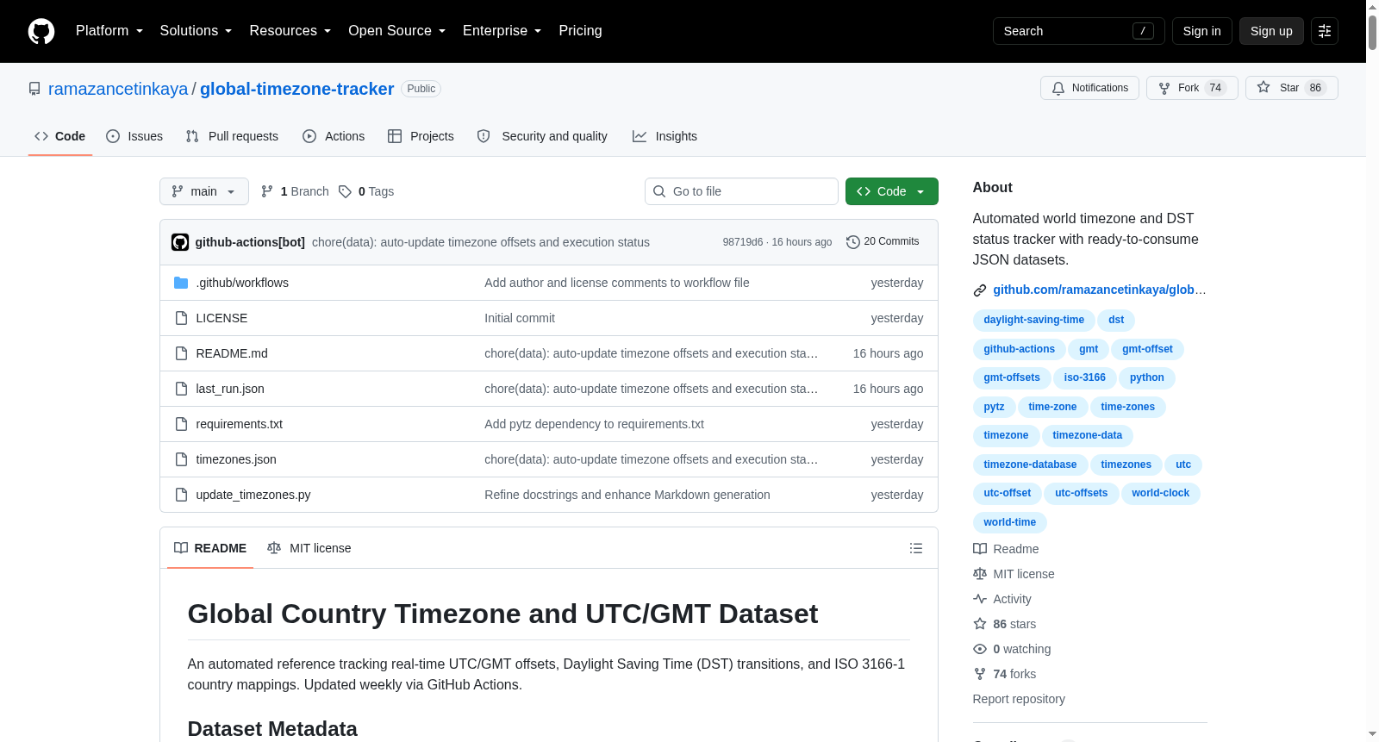The height and width of the screenshot is (742, 1379).
Task: Open the 'Add pytz dependency to requirements.txt' commit
Action: (x=594, y=424)
